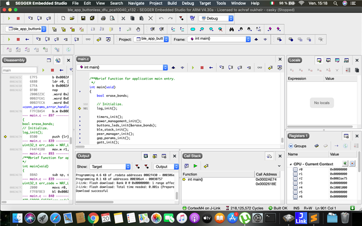Click the binoculars find icon
362x226 pixels.
[x=231, y=29]
